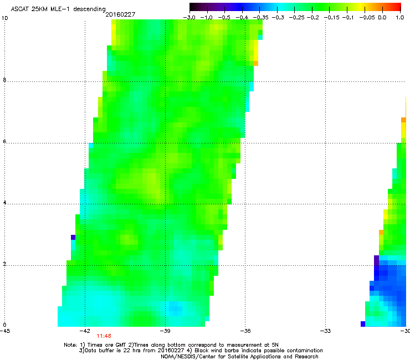Click the red end of the color scale bar
This screenshot has width=410, height=360.
397,7
